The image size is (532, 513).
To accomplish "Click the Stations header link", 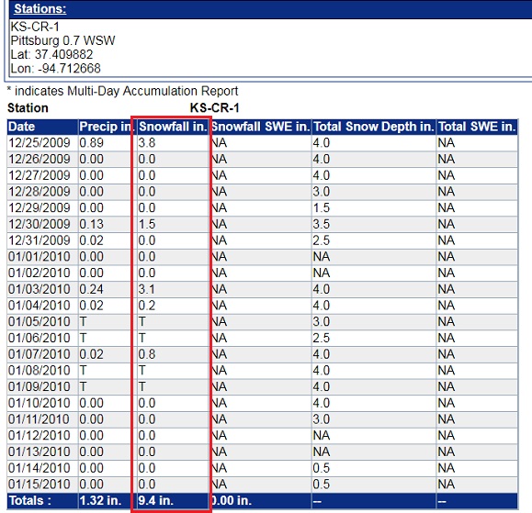I will tap(40, 8).
